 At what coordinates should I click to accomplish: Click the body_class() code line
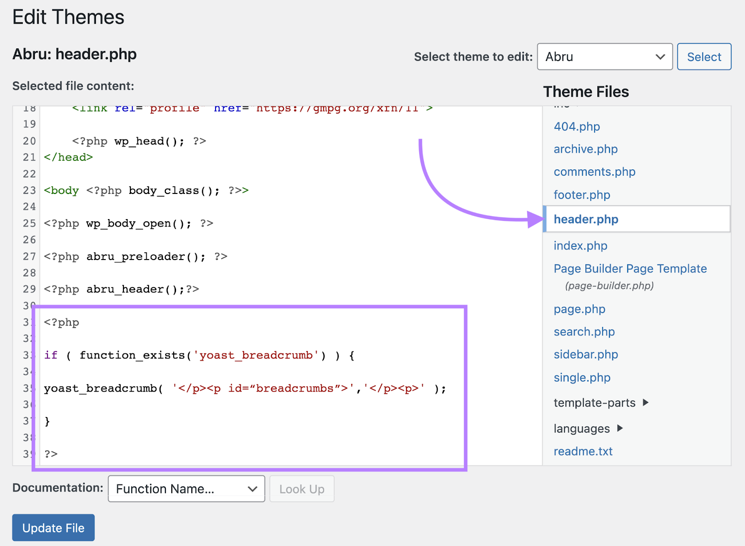click(x=146, y=191)
